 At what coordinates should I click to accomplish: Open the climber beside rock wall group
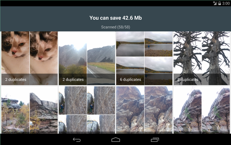click(x=87, y=110)
